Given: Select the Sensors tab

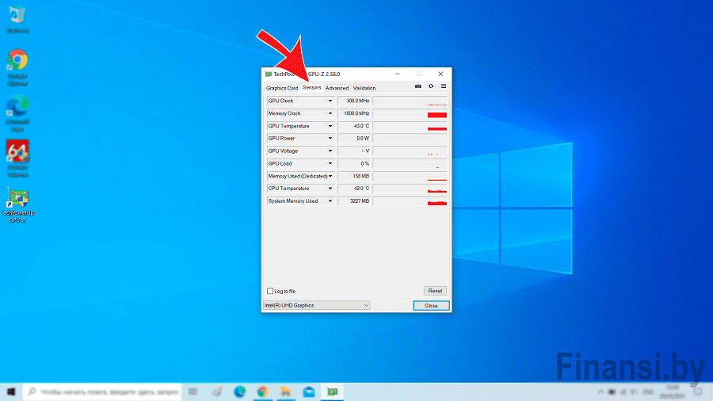Looking at the screenshot, I should [312, 87].
